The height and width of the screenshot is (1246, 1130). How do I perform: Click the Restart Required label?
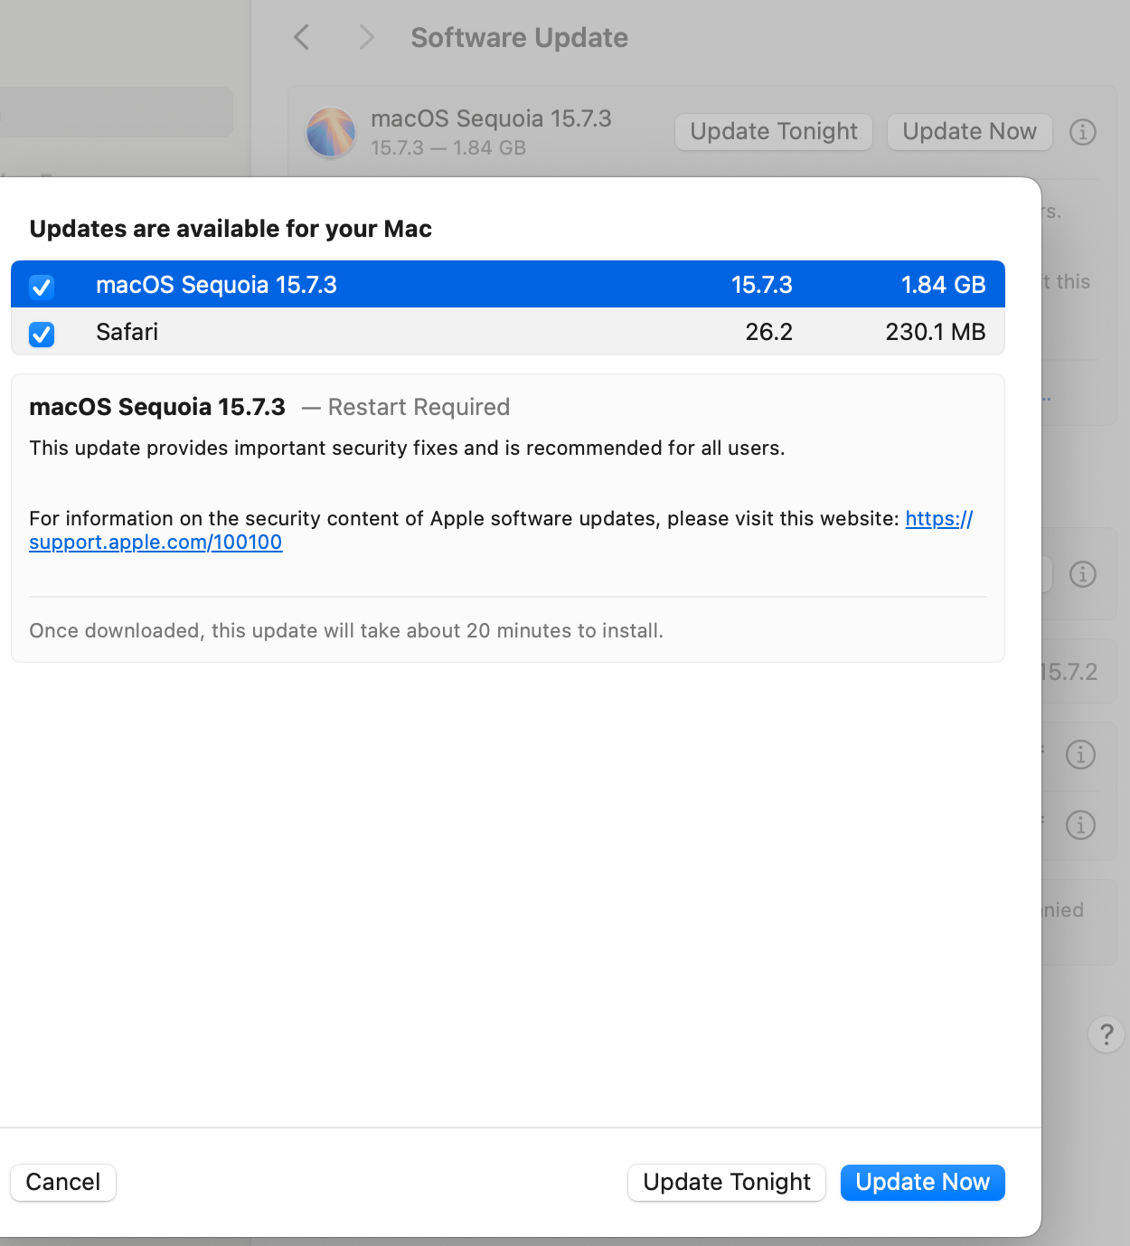coord(419,407)
